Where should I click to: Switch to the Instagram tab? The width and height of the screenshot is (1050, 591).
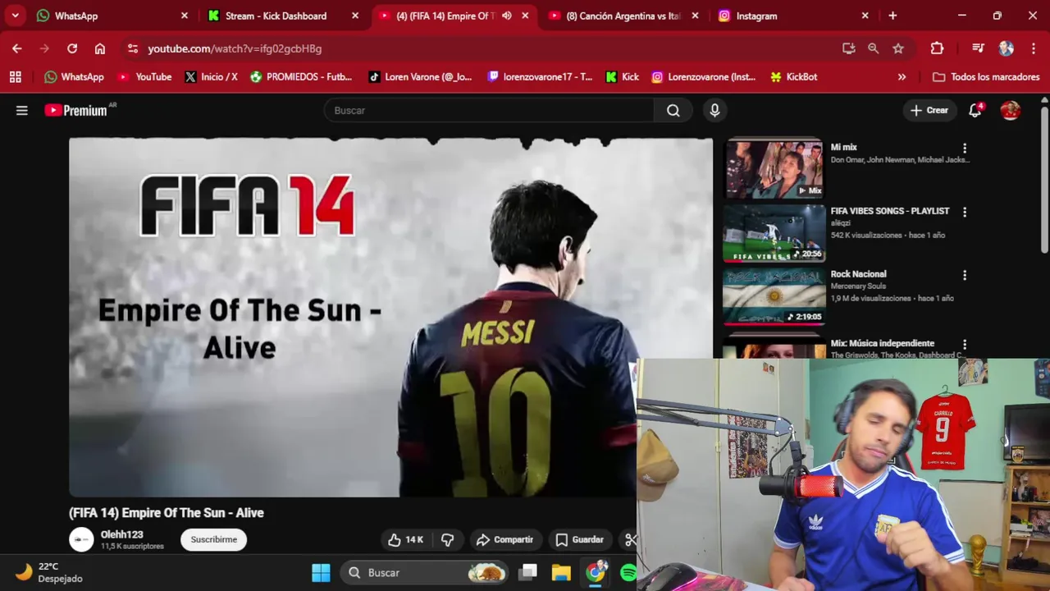coord(793,16)
